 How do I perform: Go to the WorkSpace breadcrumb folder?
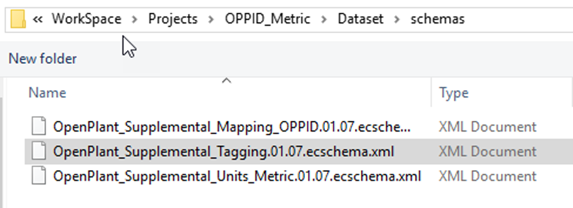coord(86,19)
